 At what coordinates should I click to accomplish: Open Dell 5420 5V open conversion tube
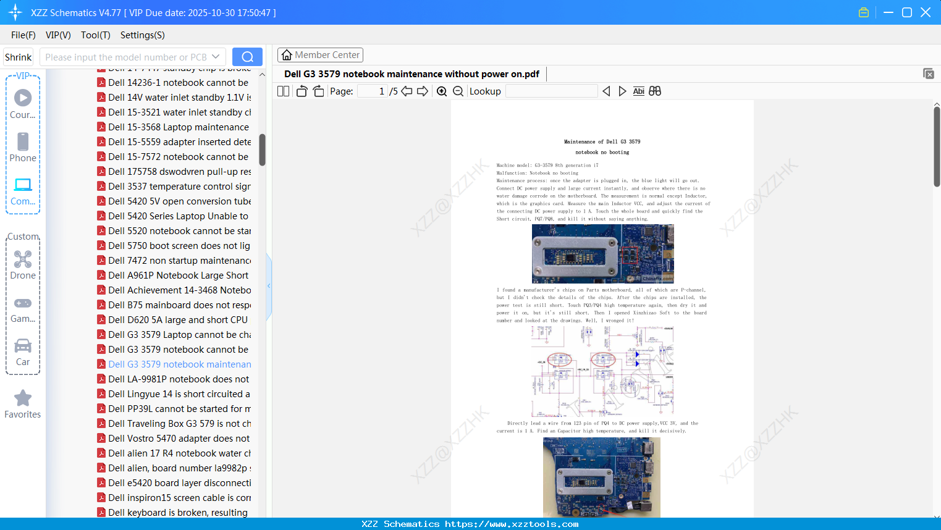tap(180, 201)
